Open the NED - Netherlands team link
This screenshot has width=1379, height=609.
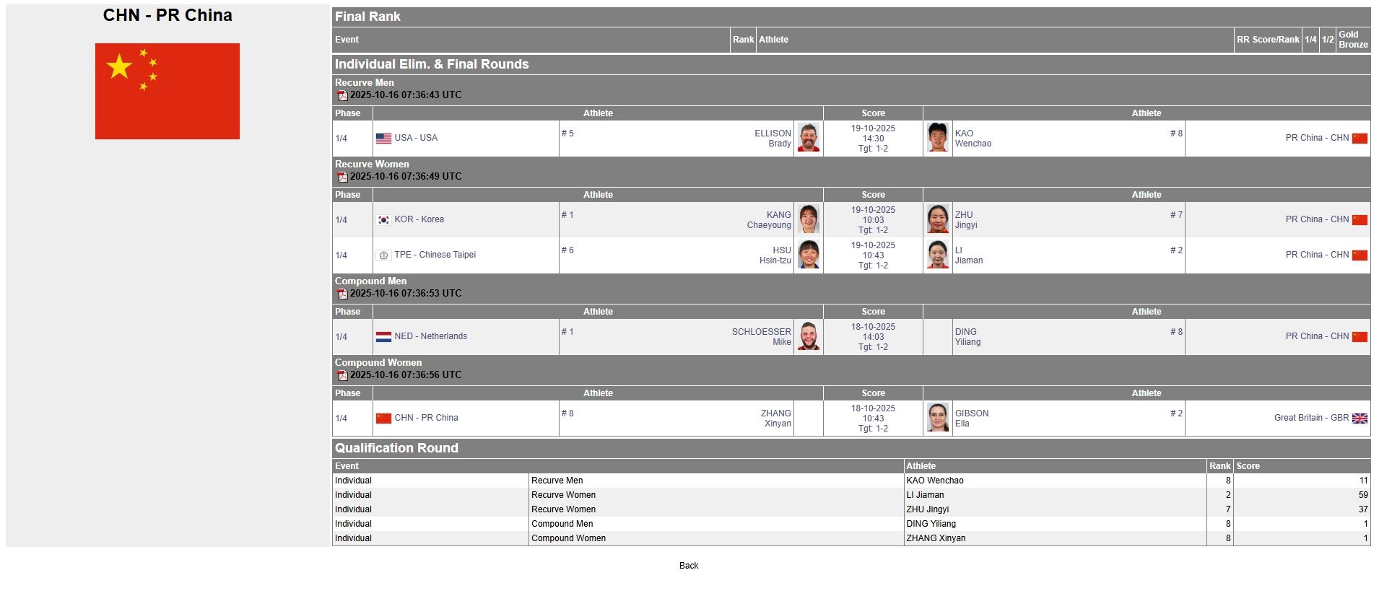point(430,336)
